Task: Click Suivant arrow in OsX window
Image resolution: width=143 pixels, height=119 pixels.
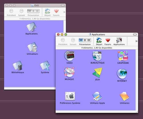Action: [21, 11]
